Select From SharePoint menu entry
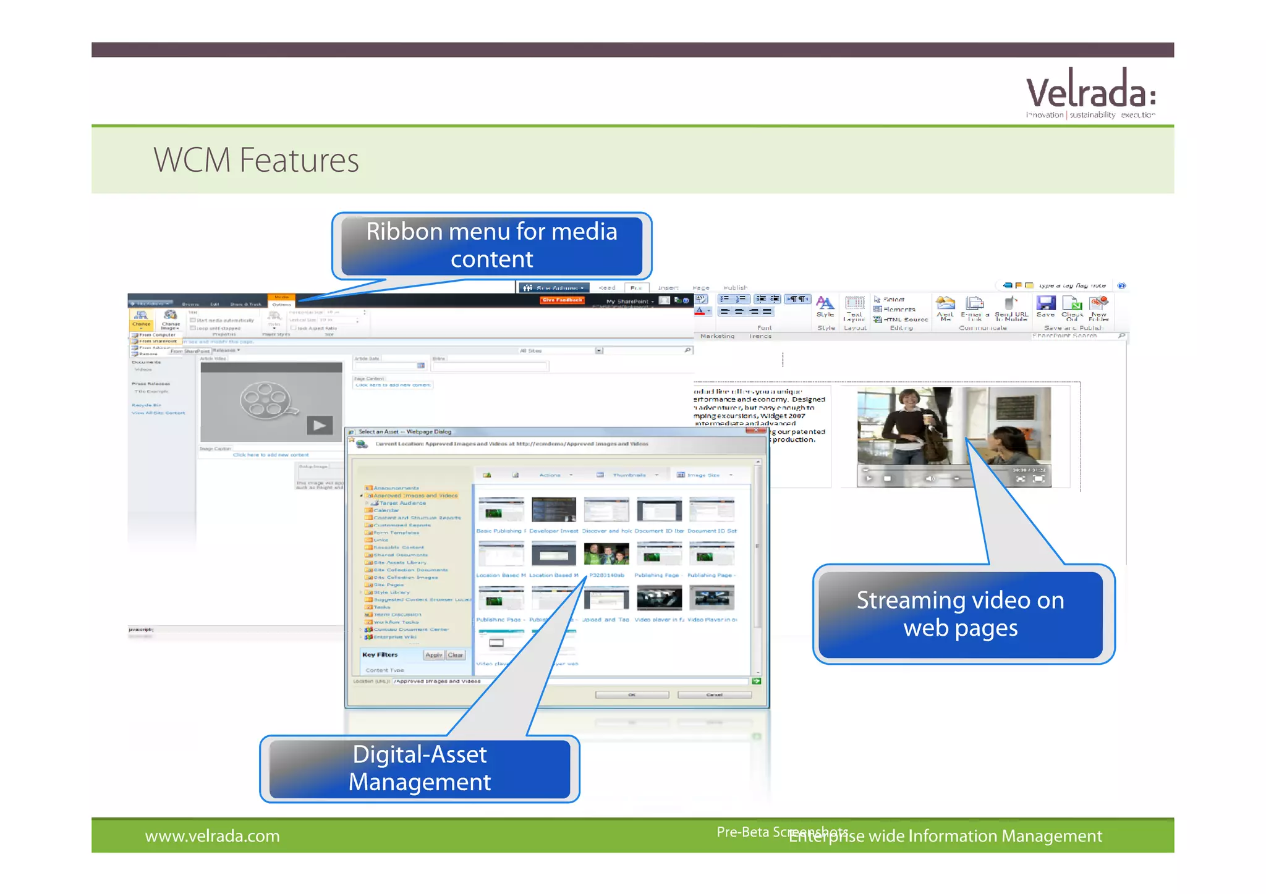 156,341
